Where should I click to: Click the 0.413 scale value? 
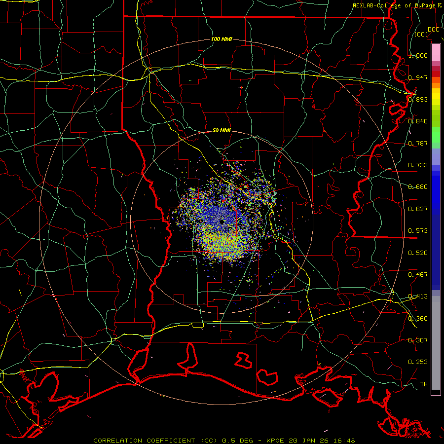(418, 296)
